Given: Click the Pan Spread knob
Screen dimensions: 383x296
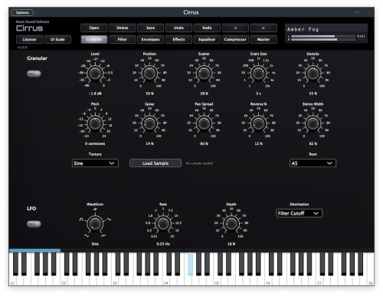Looking at the screenshot, I should [x=204, y=123].
